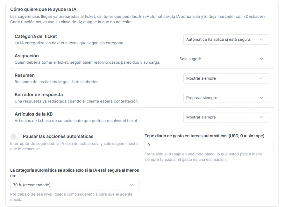Click the text 'Por debajo de ese nivel'
The height and width of the screenshot is (207, 284).
coord(32,194)
